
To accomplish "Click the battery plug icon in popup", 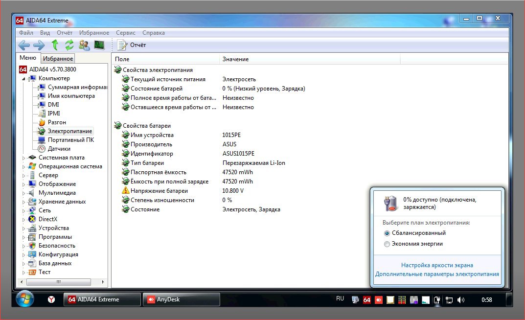I will [x=390, y=203].
